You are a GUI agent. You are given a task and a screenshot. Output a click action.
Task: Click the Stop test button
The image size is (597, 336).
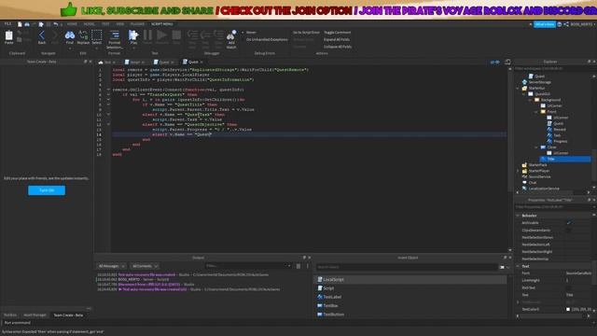pos(176,35)
